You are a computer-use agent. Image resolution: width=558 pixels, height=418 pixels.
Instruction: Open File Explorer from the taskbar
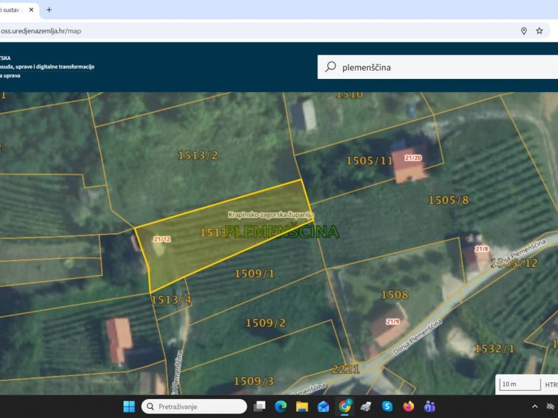pyautogui.click(x=302, y=407)
